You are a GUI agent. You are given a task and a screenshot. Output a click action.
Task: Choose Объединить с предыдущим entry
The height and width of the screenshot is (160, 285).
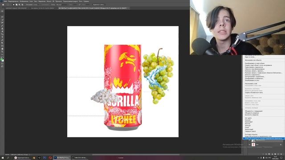point(254,111)
